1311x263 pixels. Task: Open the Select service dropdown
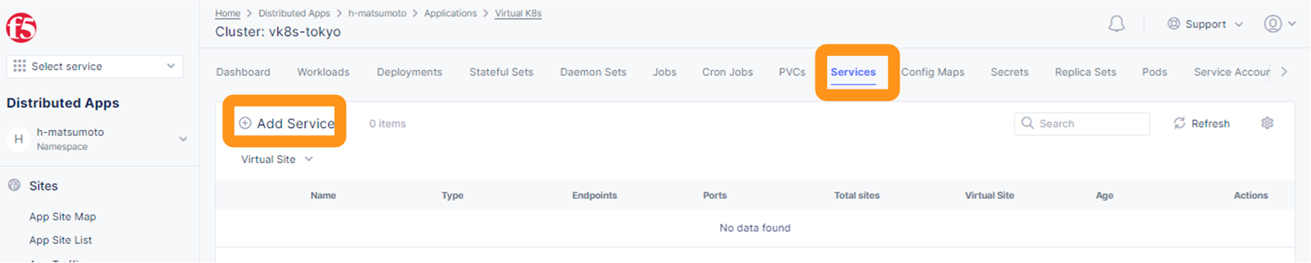(95, 66)
